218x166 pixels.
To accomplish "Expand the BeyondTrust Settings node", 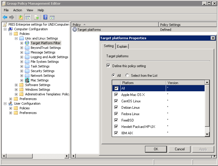I will point(22,48).
